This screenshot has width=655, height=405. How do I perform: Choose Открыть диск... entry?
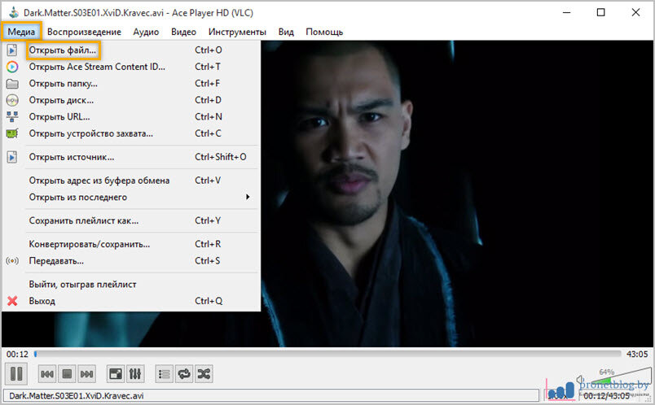tap(131, 100)
